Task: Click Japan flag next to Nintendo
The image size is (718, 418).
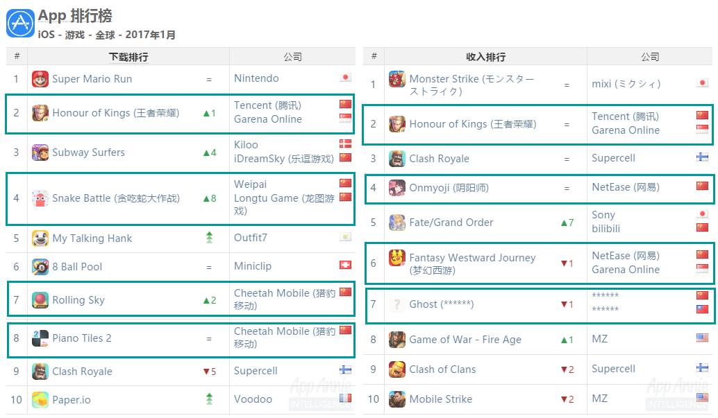Action: [x=345, y=78]
